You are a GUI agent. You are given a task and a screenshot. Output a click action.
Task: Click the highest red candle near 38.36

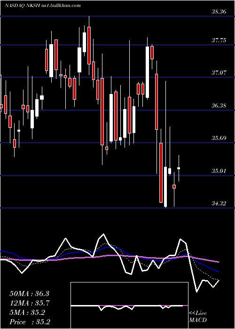click(x=89, y=45)
